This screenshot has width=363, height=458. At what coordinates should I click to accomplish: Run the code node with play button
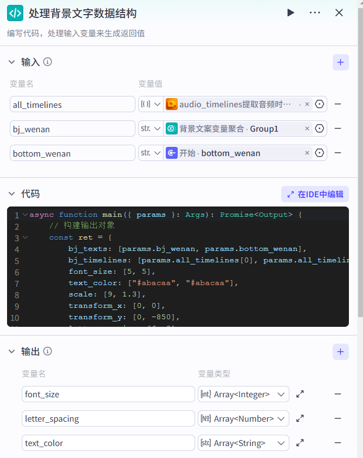[x=290, y=12]
